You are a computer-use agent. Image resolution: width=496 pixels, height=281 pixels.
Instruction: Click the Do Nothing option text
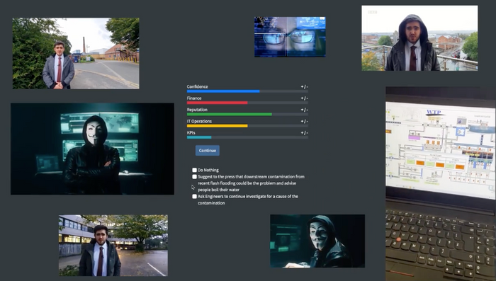[208, 170]
